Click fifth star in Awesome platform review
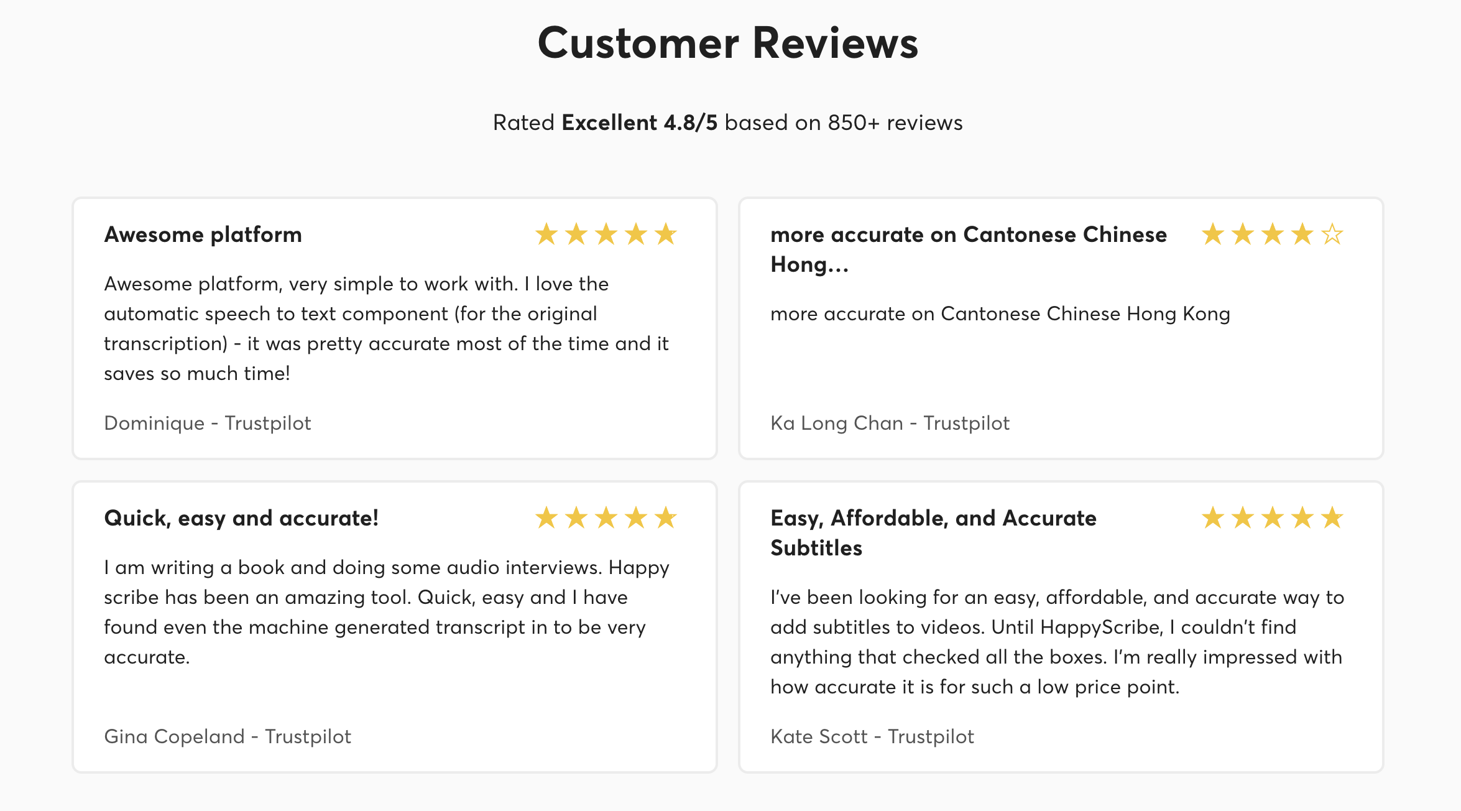The width and height of the screenshot is (1461, 811). 666,234
